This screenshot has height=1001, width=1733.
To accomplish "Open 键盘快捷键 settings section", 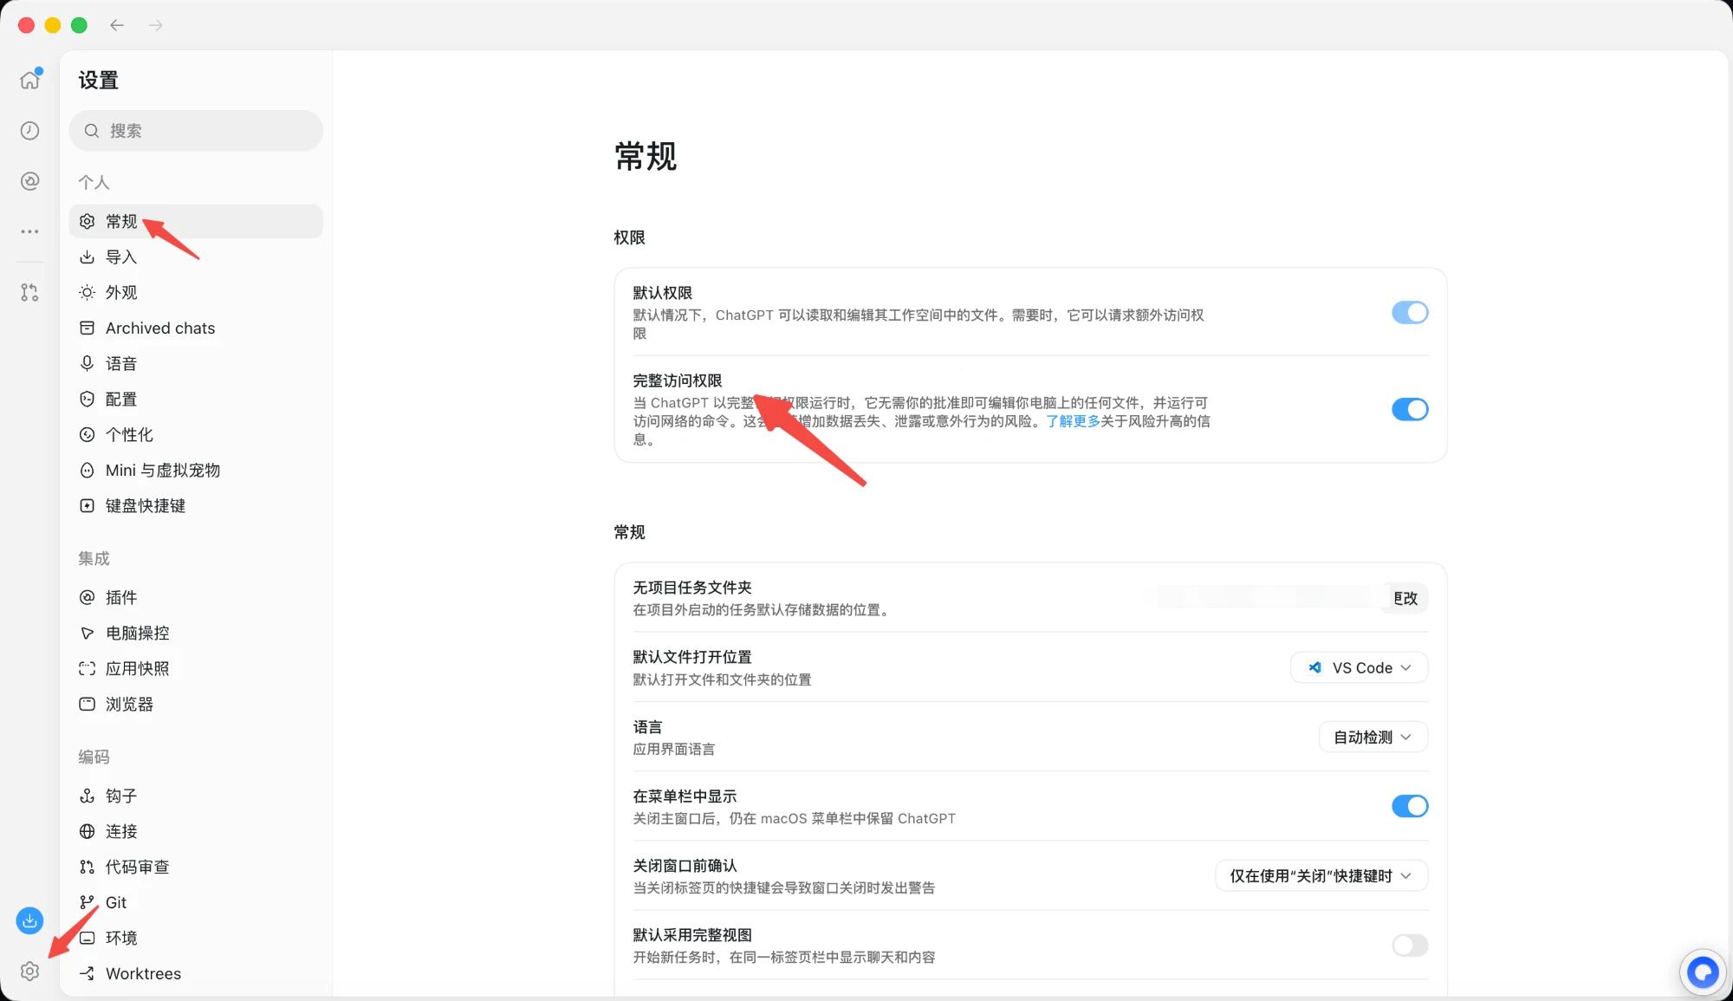I will tap(196, 506).
